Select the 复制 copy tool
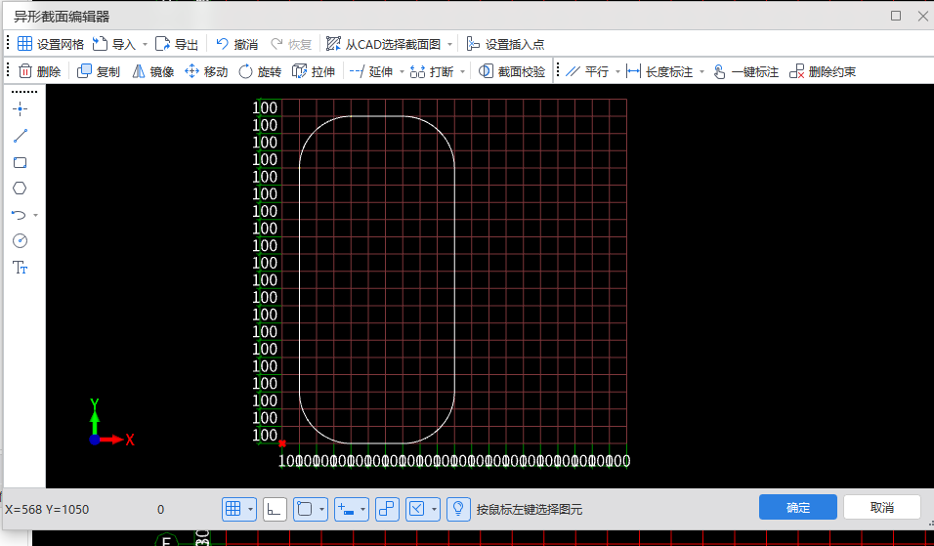The image size is (934, 546). pyautogui.click(x=99, y=71)
